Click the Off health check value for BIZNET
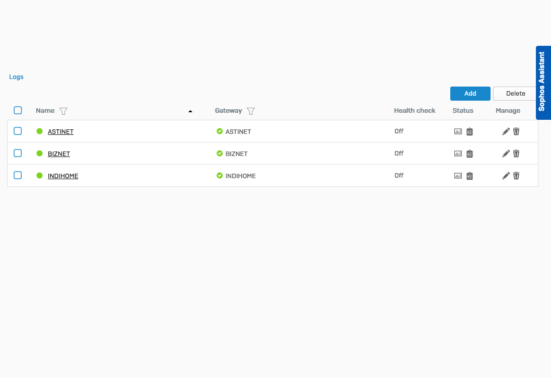551x378 pixels. (x=399, y=154)
